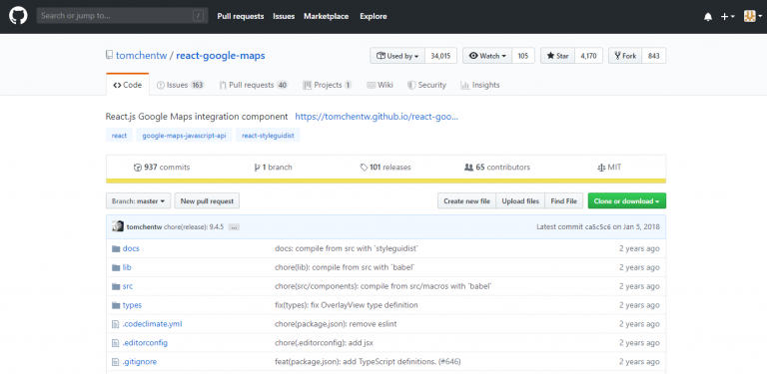Open the Branch: master dropdown
Viewport: 767px width, 374px height.
[139, 200]
